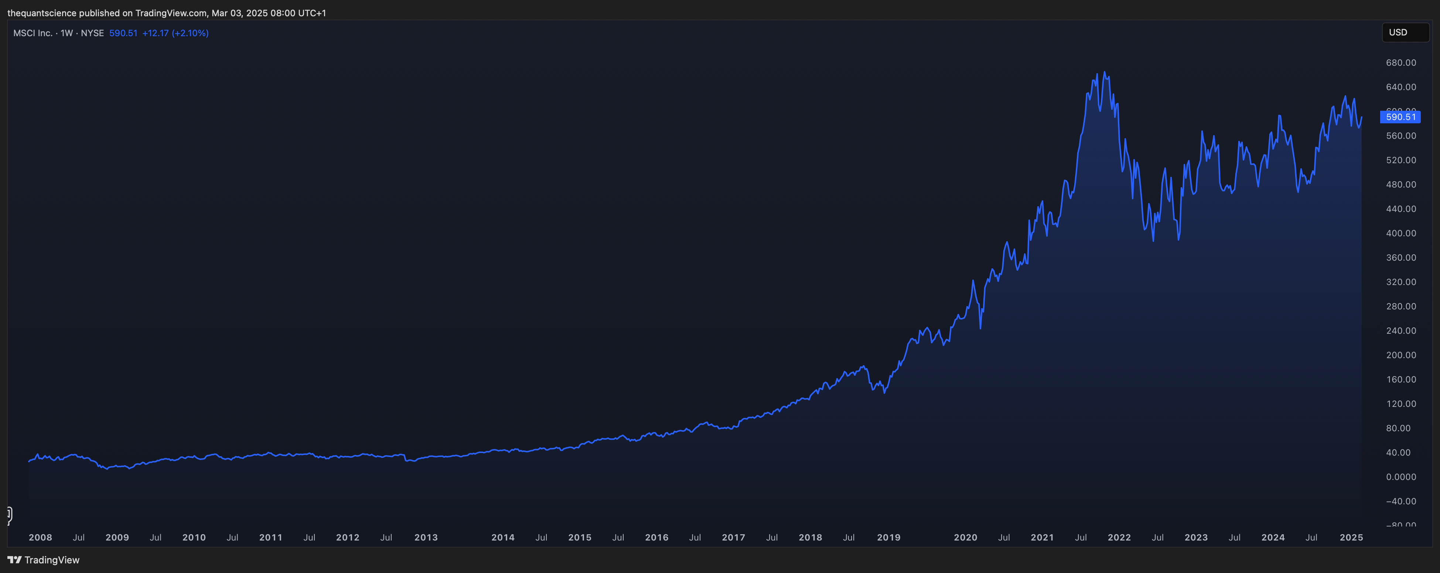Click the 240.00 price axis label
Viewport: 1440px width, 573px height.
click(x=1401, y=331)
